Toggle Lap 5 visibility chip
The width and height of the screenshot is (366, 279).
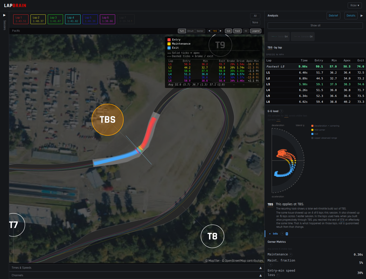click(x=90, y=19)
